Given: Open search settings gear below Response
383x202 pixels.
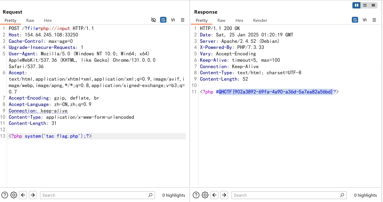Looking at the screenshot, I should coord(205,195).
